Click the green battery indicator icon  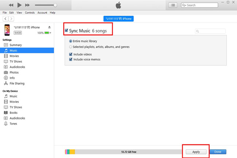click(x=47, y=33)
